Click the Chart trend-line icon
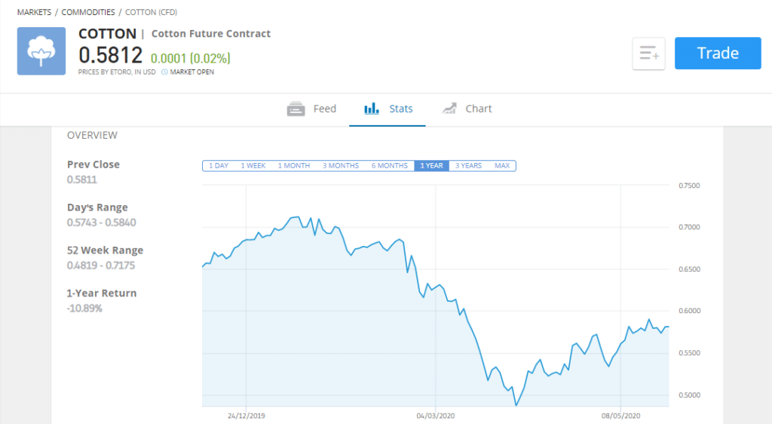This screenshot has height=424, width=772. [x=449, y=109]
